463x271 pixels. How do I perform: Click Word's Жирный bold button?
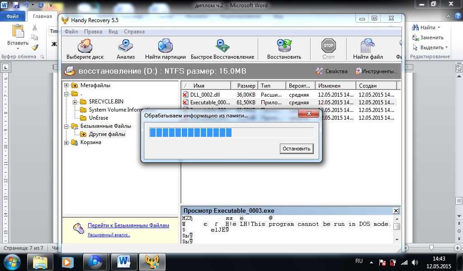(x=54, y=44)
